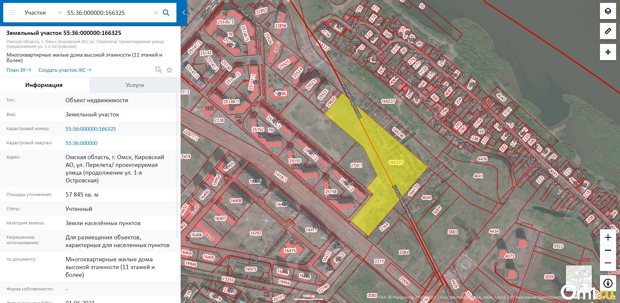Viewport: 620px width, 303px height.
Task: Zoom out the map with minus button
Action: point(608,263)
